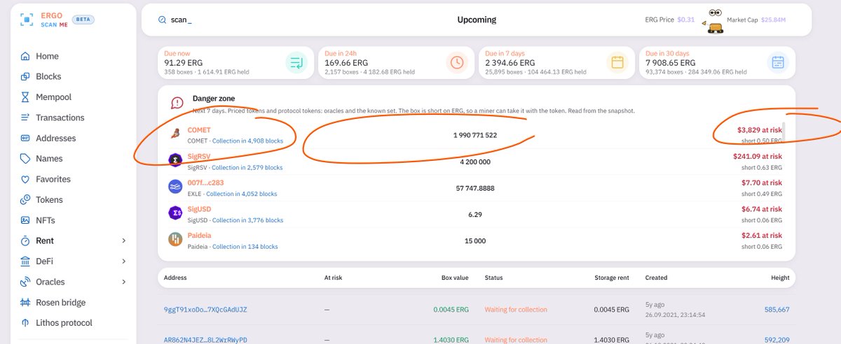This screenshot has height=344, width=841.
Task: Click the Danger zone list scrollbar
Action: 784,131
